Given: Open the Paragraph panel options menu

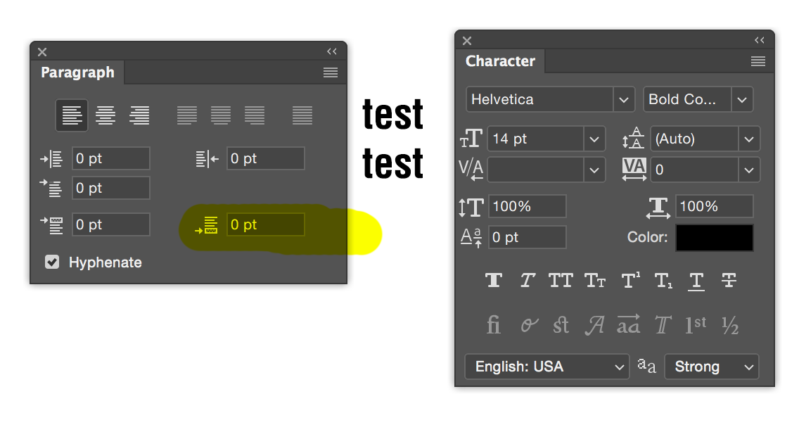Looking at the screenshot, I should tap(331, 72).
